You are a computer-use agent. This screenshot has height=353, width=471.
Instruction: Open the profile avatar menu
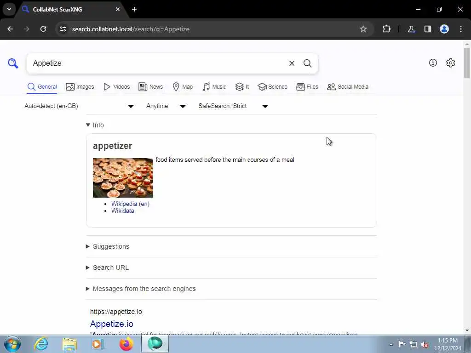coord(444,29)
